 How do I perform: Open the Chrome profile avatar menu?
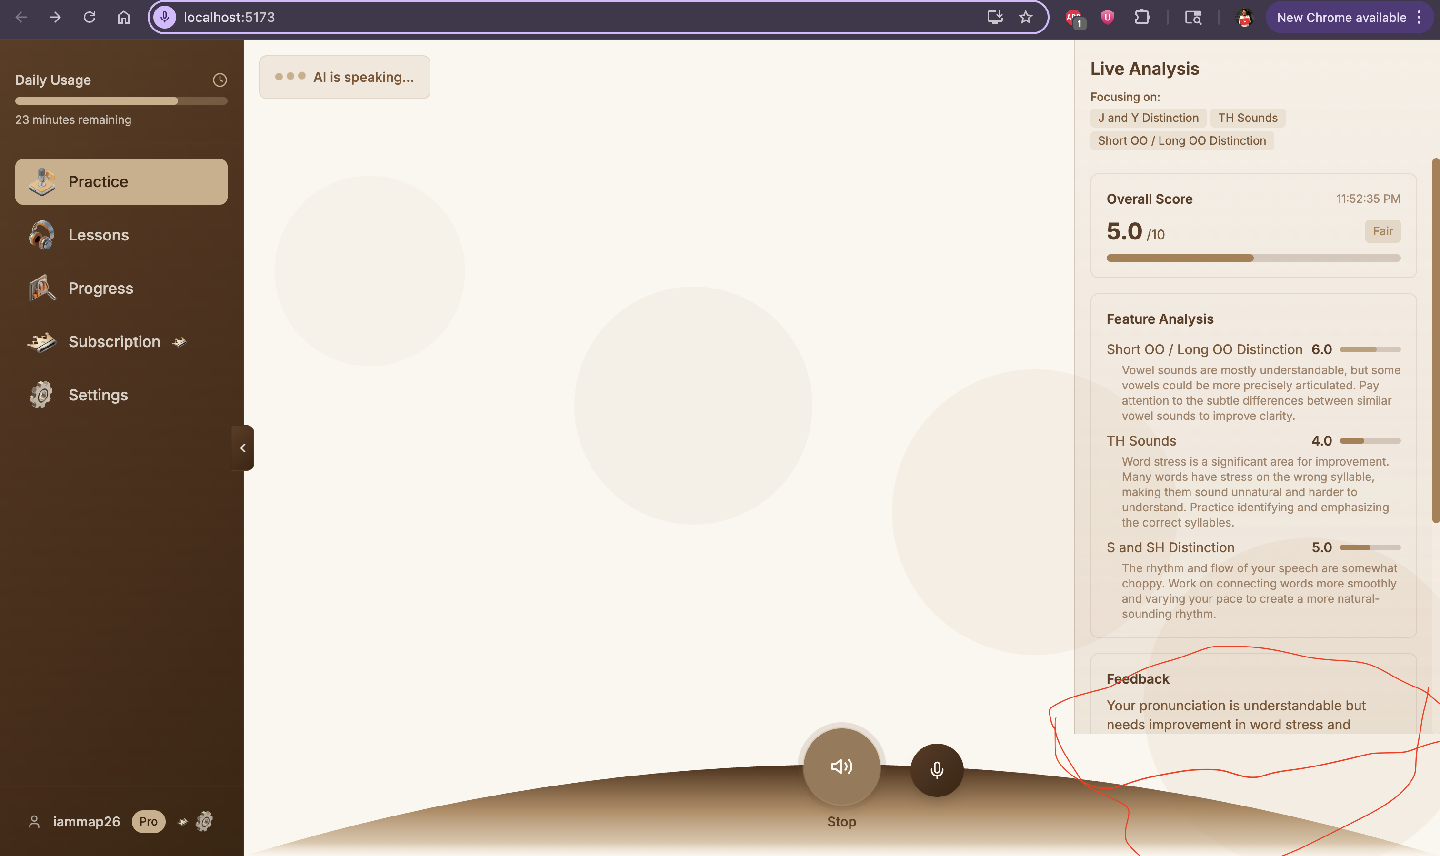point(1244,17)
